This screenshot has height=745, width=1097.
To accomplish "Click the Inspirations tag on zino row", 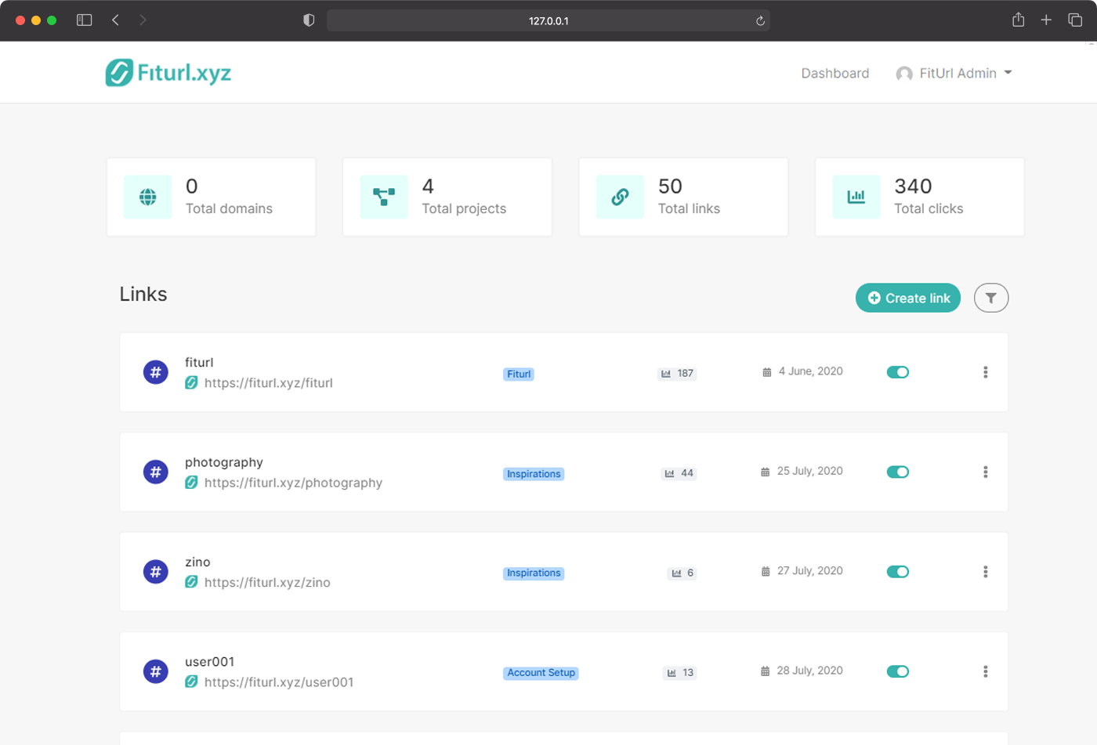I will tap(534, 573).
